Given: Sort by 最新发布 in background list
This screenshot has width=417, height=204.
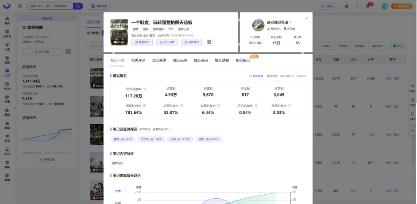Looking at the screenshot, I should (378, 46).
